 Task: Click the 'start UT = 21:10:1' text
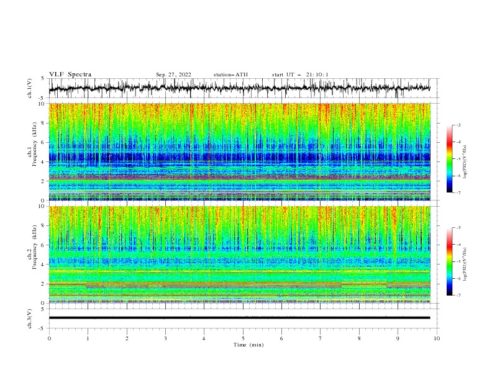pos(300,75)
